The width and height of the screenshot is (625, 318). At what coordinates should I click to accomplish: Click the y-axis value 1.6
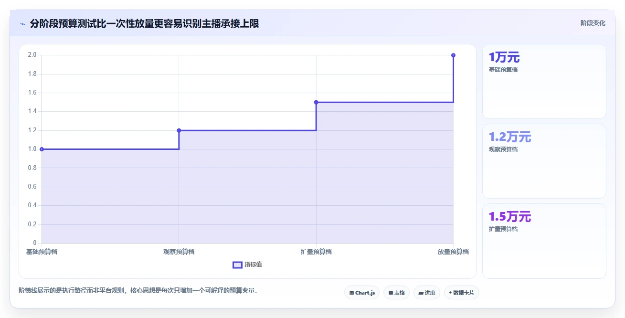pos(32,93)
